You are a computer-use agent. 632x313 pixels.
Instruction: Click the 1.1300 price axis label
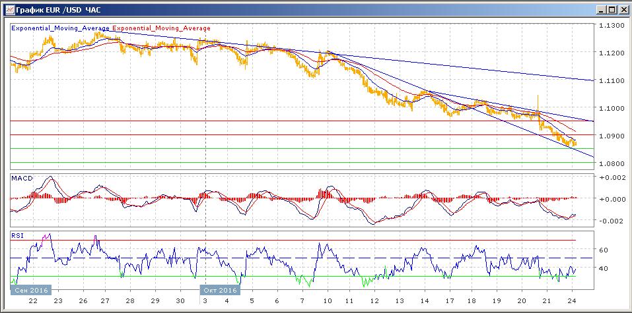coord(611,25)
